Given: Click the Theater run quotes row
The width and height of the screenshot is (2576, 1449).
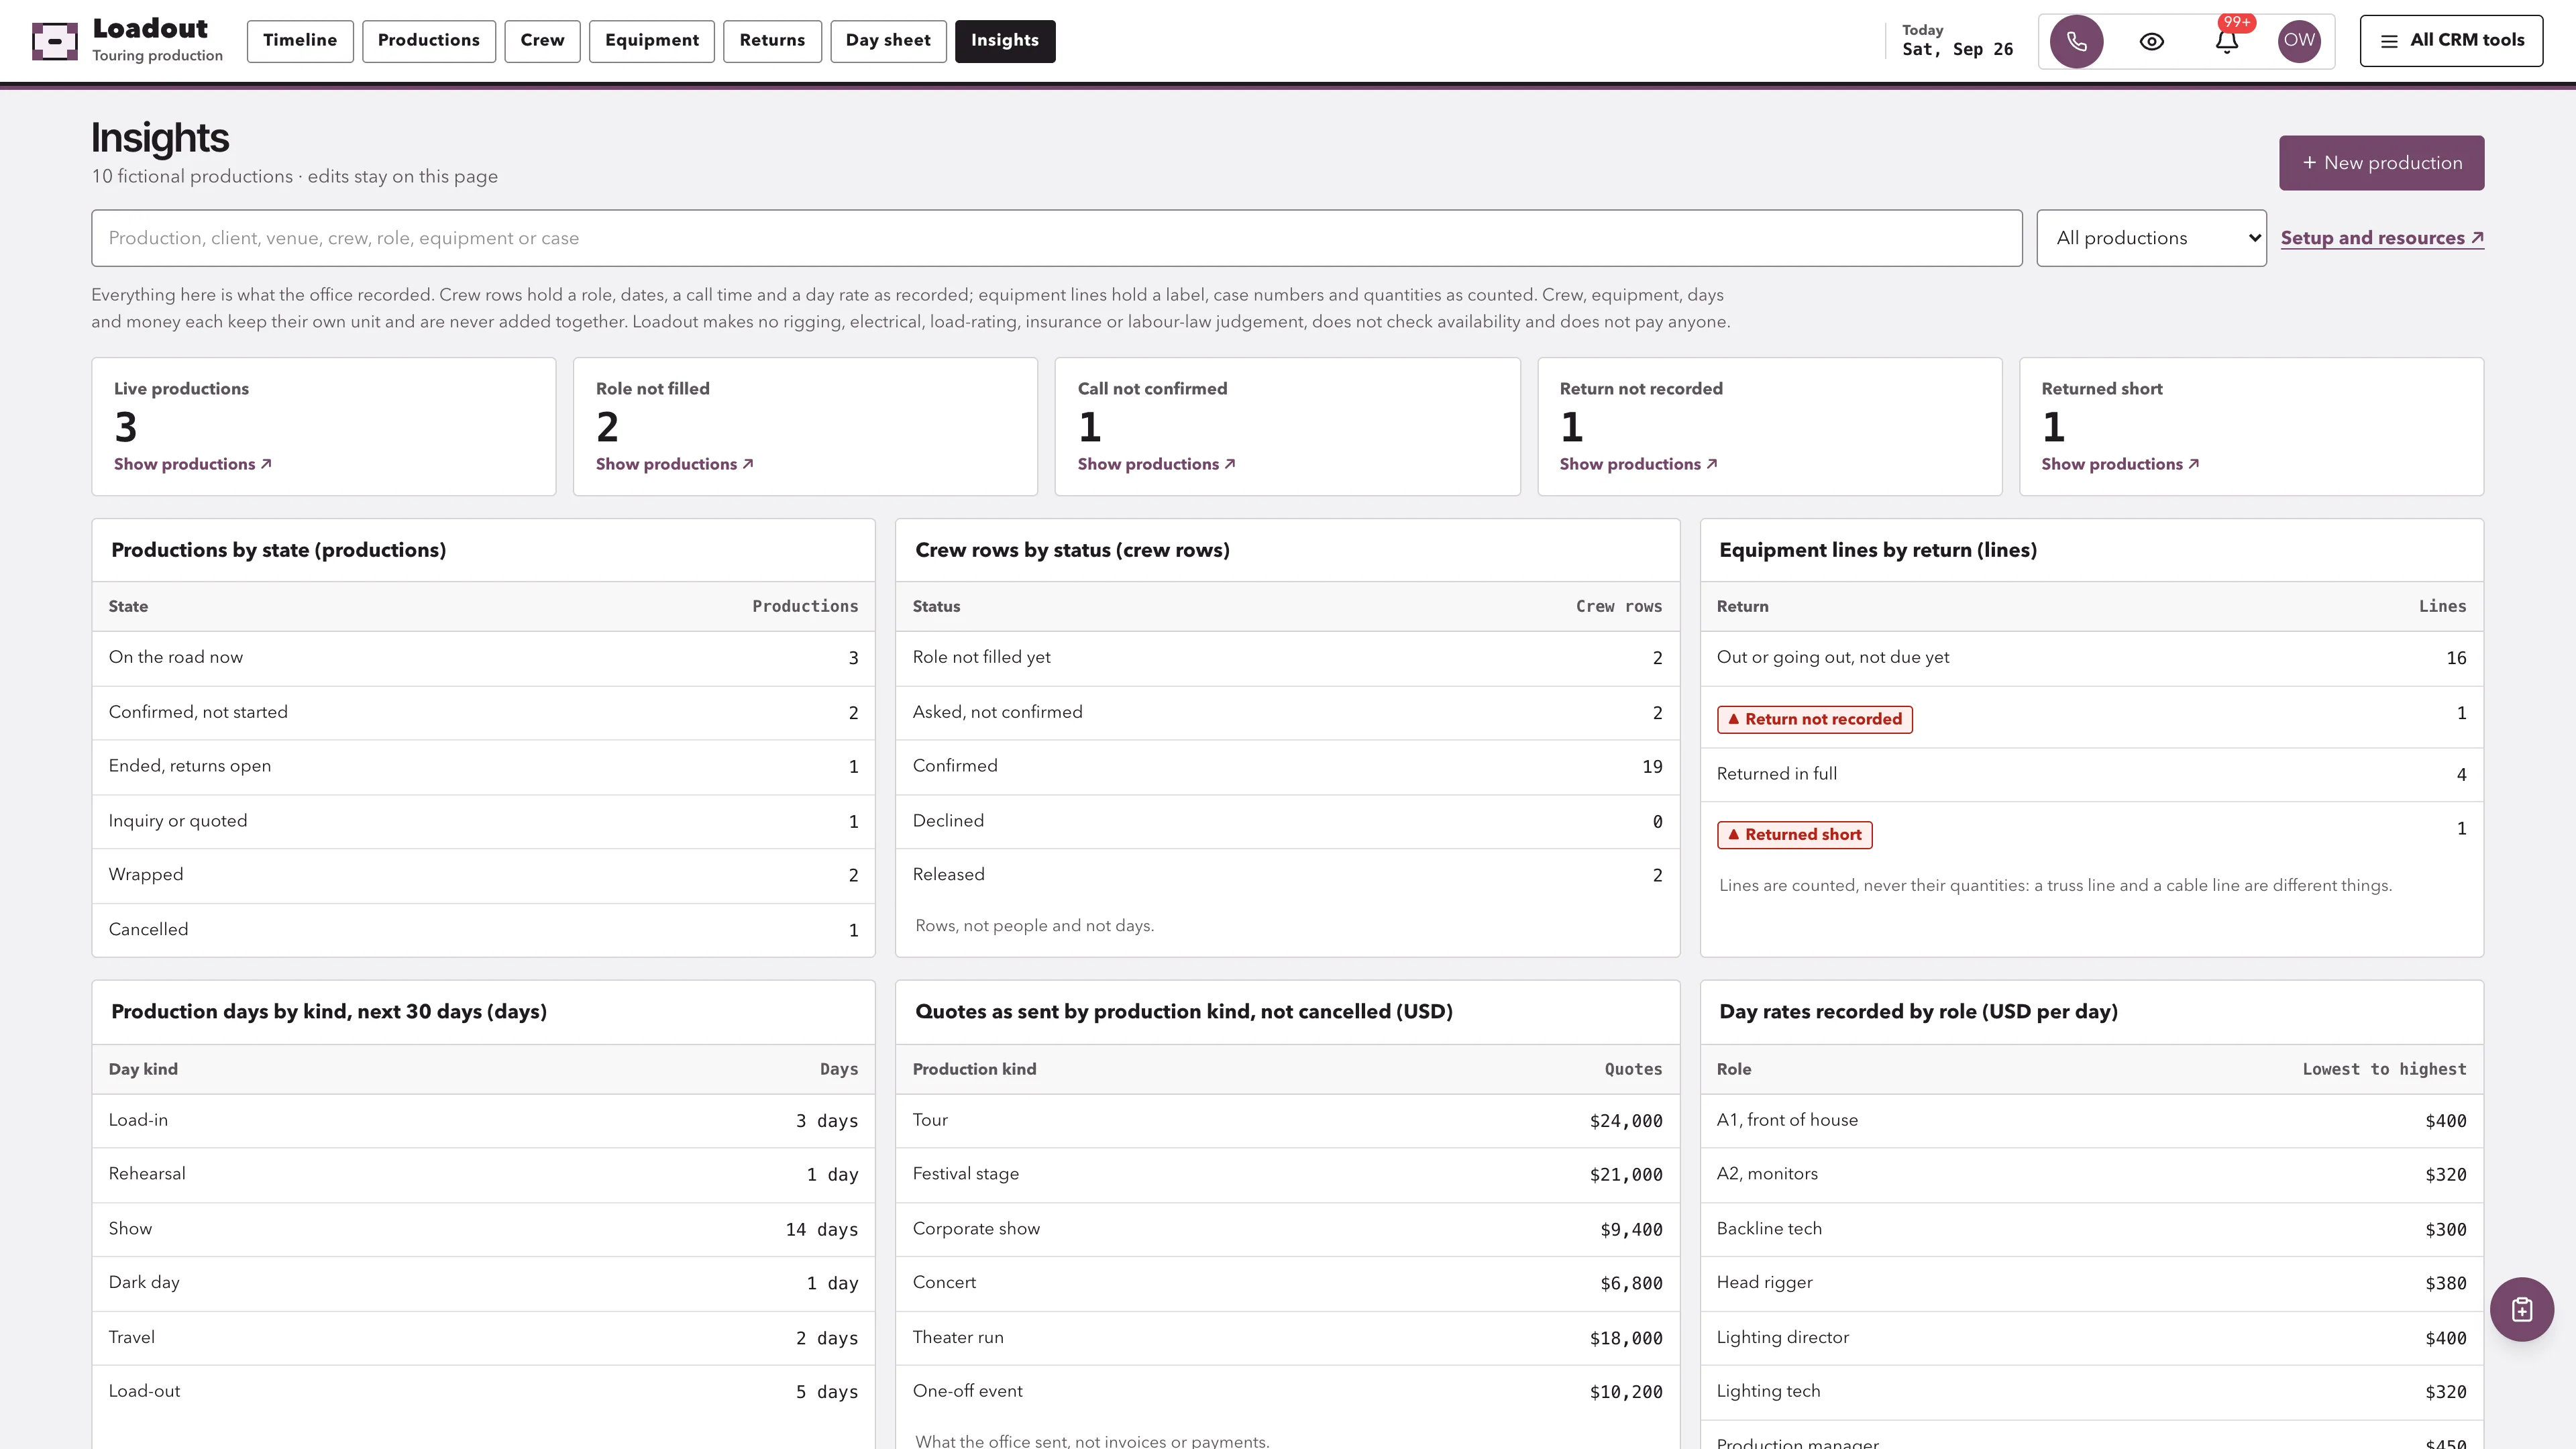Looking at the screenshot, I should (1287, 1338).
